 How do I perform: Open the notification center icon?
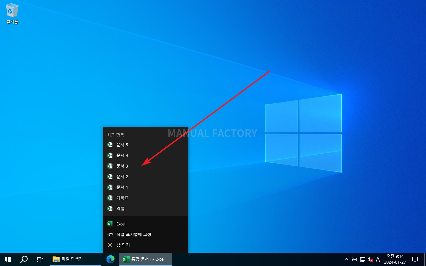(x=415, y=259)
